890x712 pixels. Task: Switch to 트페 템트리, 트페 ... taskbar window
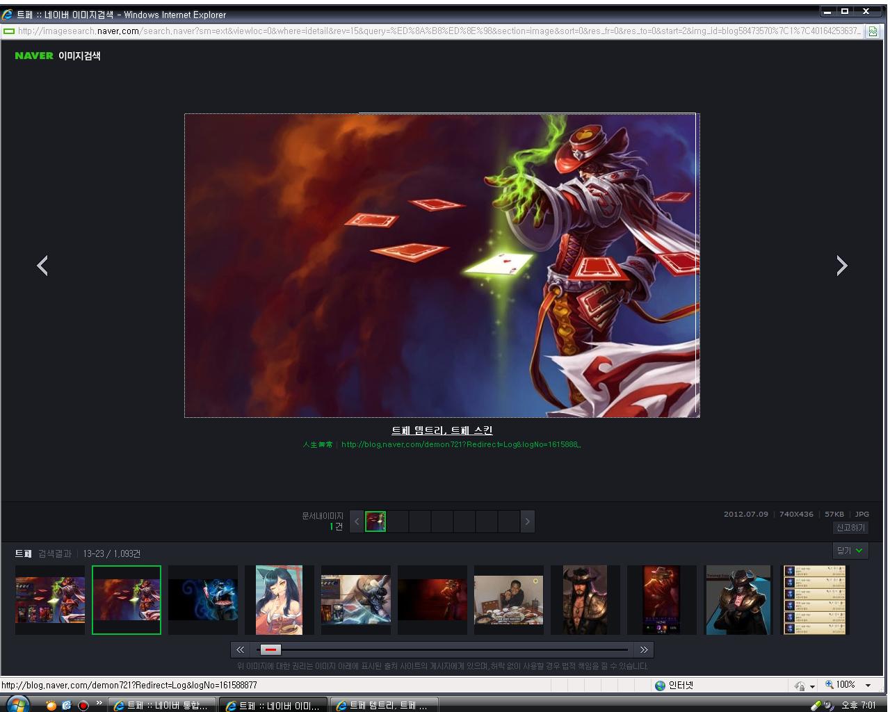click(385, 705)
